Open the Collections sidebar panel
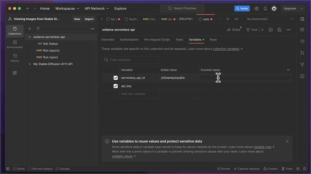Viewport: 311px width, 174px height. tap(15, 31)
